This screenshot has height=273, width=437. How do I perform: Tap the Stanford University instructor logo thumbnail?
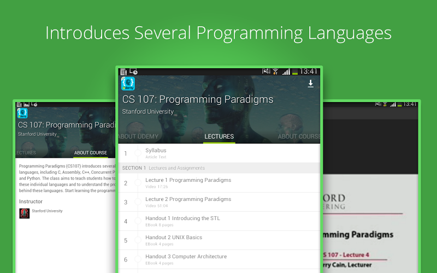point(24,213)
